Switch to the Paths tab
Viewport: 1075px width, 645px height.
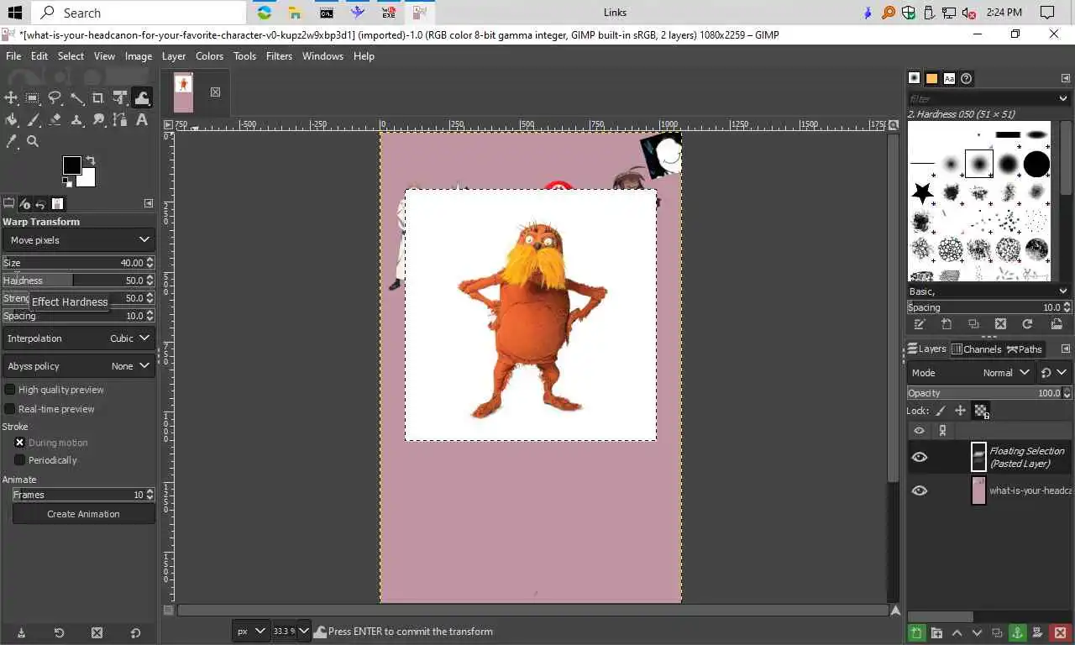coord(1025,349)
